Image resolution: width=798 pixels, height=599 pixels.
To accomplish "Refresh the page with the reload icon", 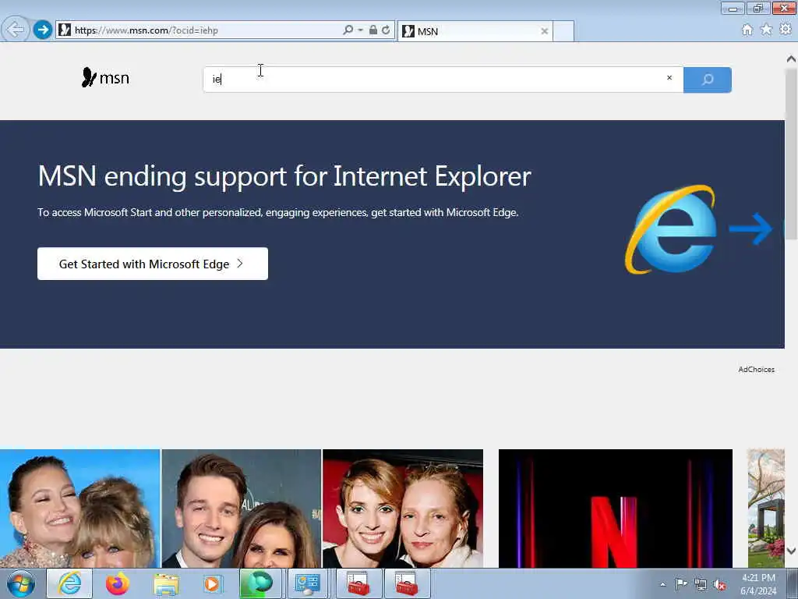I will [386, 30].
